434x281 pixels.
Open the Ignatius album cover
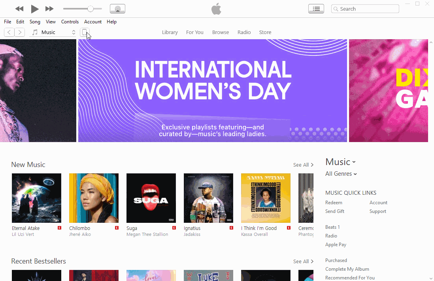[208, 198]
